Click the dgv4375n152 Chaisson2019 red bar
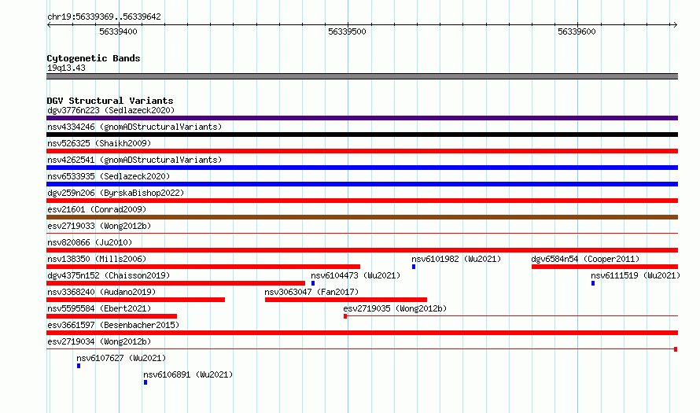700x413 pixels. pyautogui.click(x=176, y=283)
